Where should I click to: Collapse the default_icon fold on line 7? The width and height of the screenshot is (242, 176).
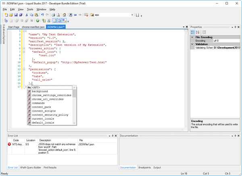[x=24, y=52]
